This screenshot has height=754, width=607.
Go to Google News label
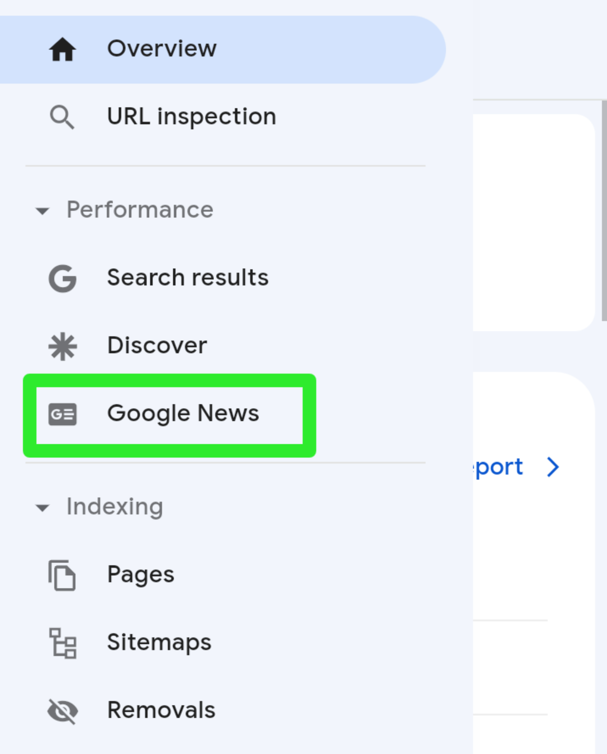(183, 413)
